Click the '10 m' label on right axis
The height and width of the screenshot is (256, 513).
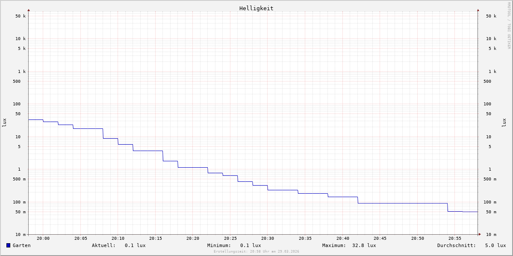(491, 235)
